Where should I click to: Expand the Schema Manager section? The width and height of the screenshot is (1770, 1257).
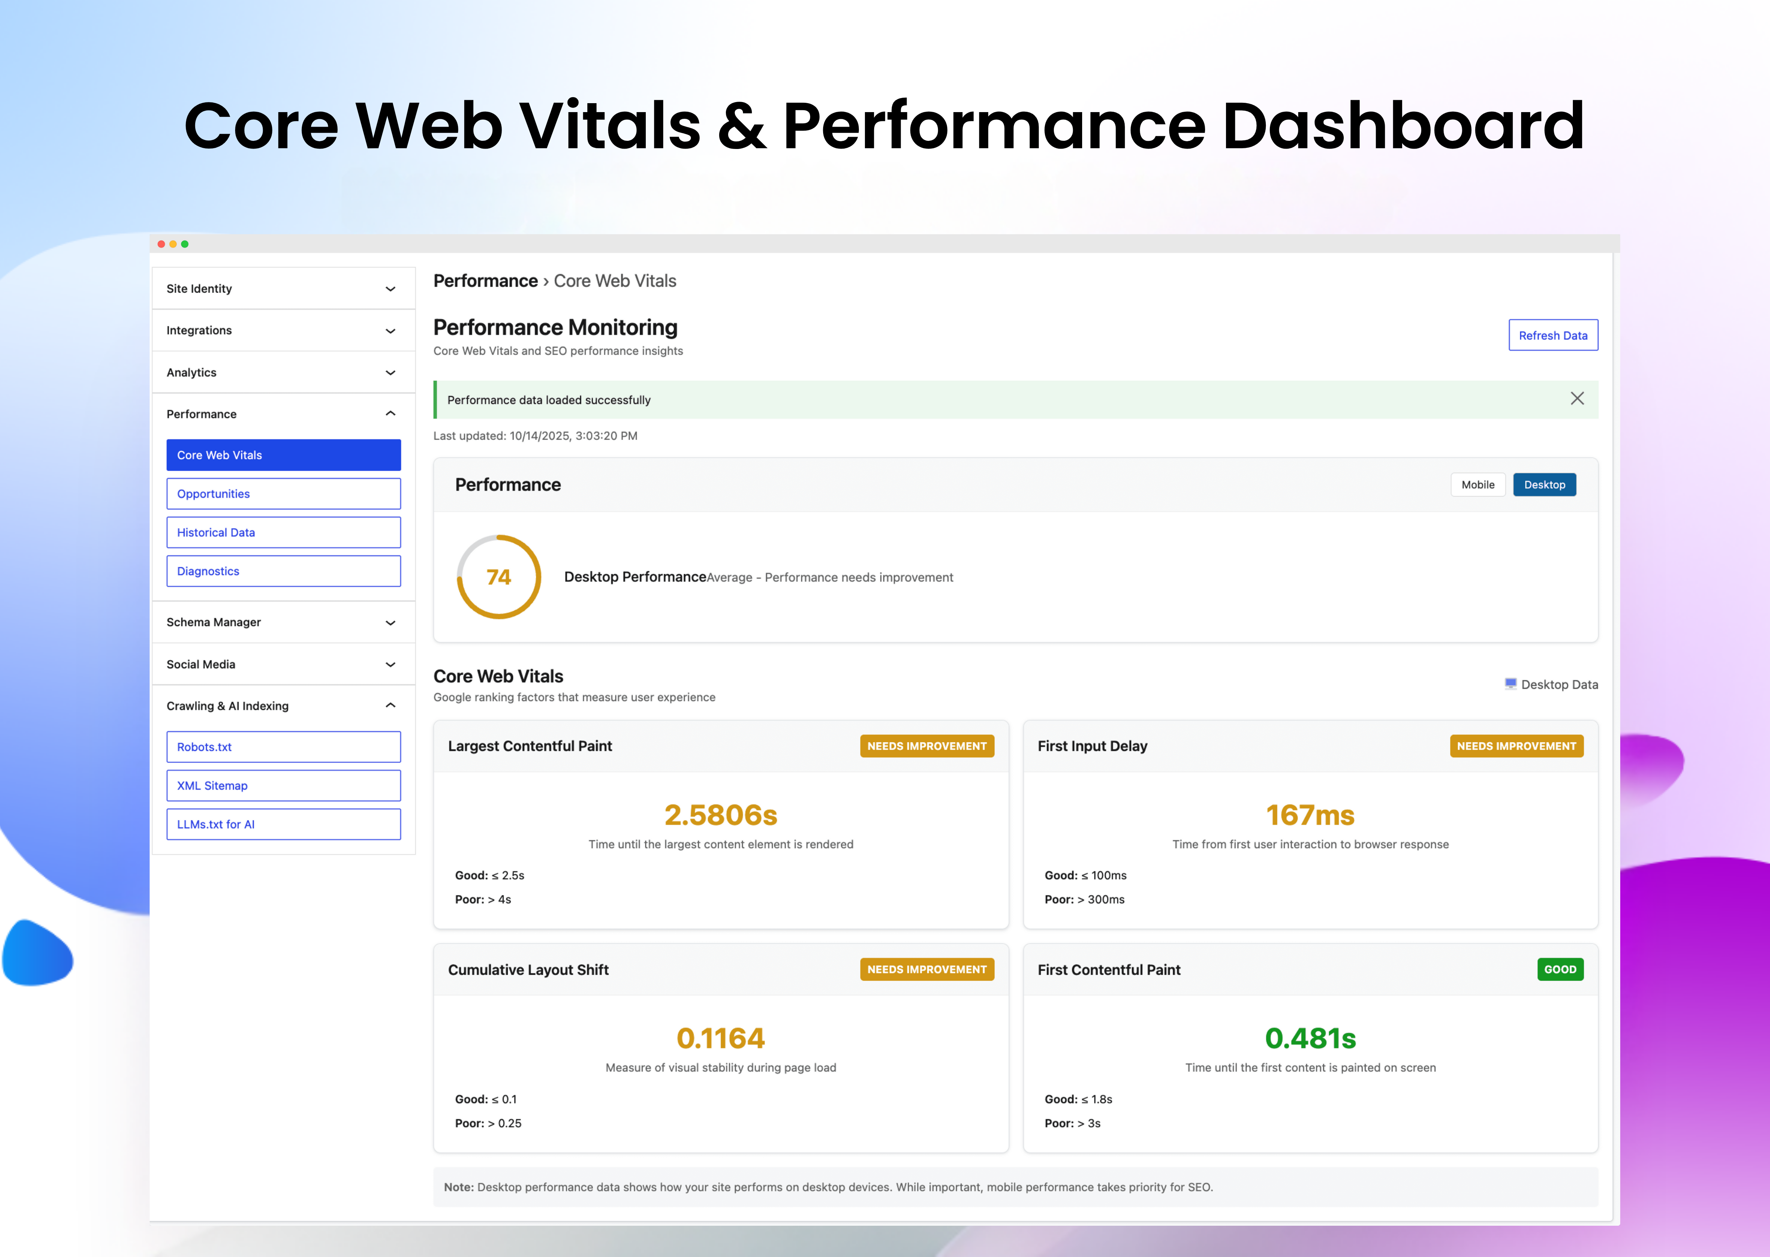(282, 622)
